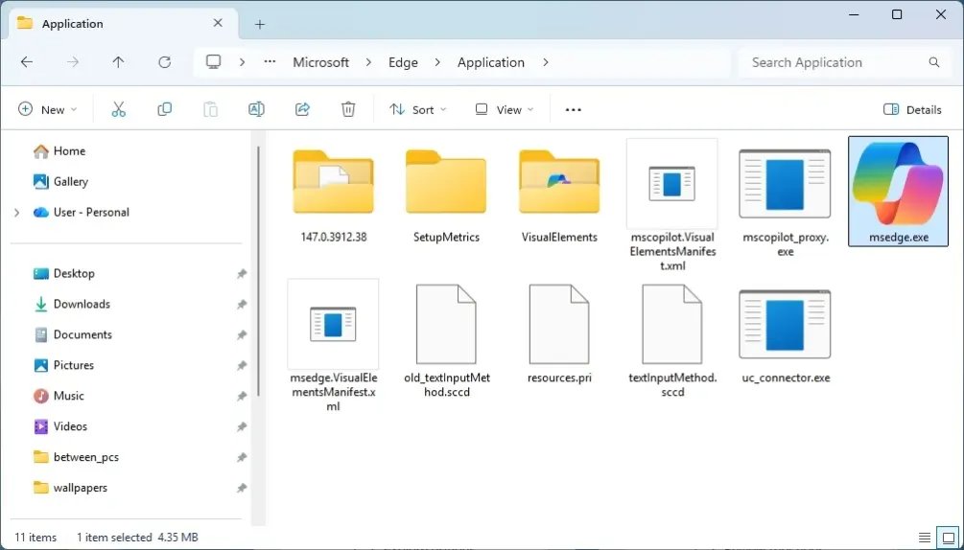Click the Edge breadcrumb in address bar

403,62
